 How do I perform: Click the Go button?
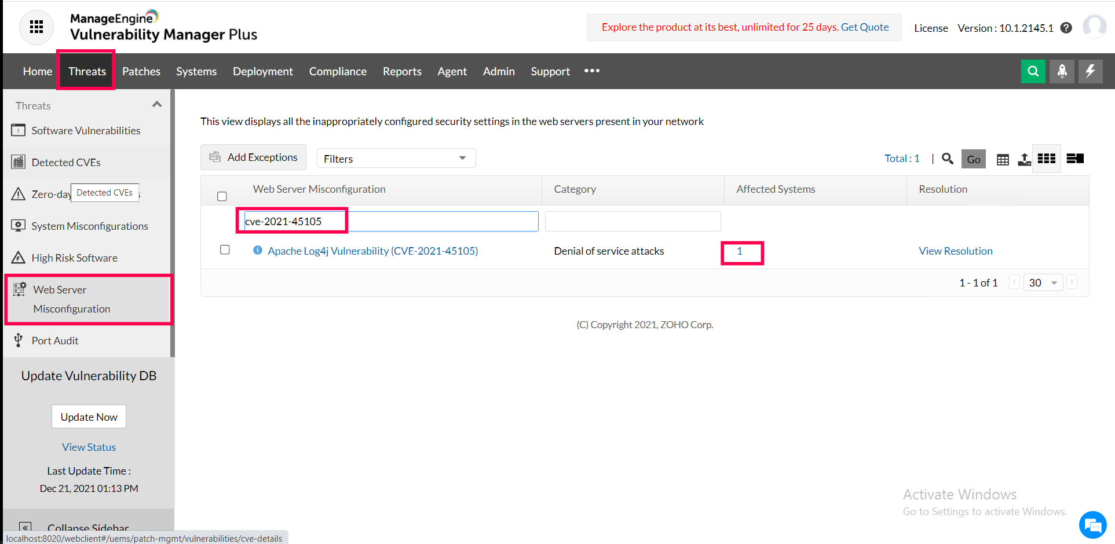tap(974, 159)
